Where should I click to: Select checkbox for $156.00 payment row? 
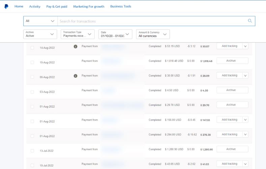(32, 121)
